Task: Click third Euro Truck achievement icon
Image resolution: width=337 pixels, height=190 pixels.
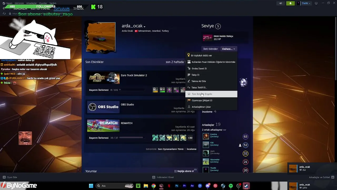Action: click(169, 90)
